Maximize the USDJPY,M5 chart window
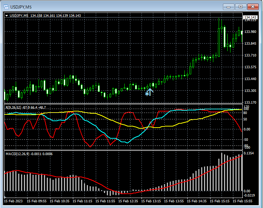Viewport: 263px width, 208px height. [x=240, y=7]
